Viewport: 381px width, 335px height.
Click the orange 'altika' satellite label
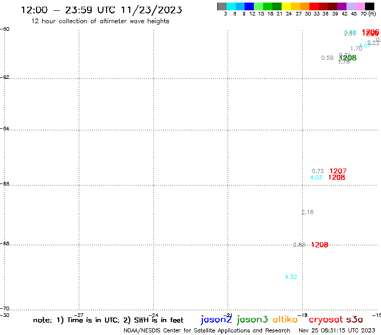pyautogui.click(x=285, y=320)
